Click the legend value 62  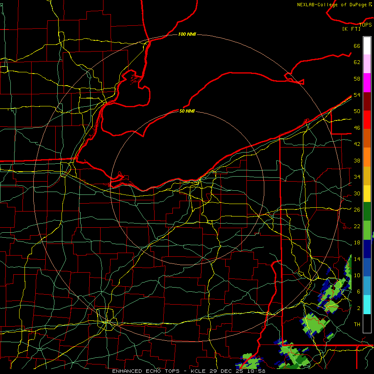(x=357, y=62)
